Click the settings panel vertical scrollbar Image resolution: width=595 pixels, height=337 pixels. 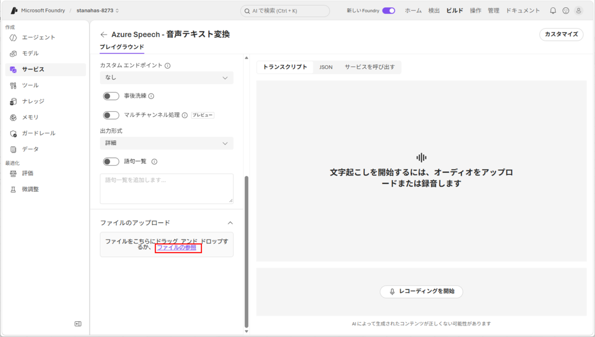tap(246, 252)
